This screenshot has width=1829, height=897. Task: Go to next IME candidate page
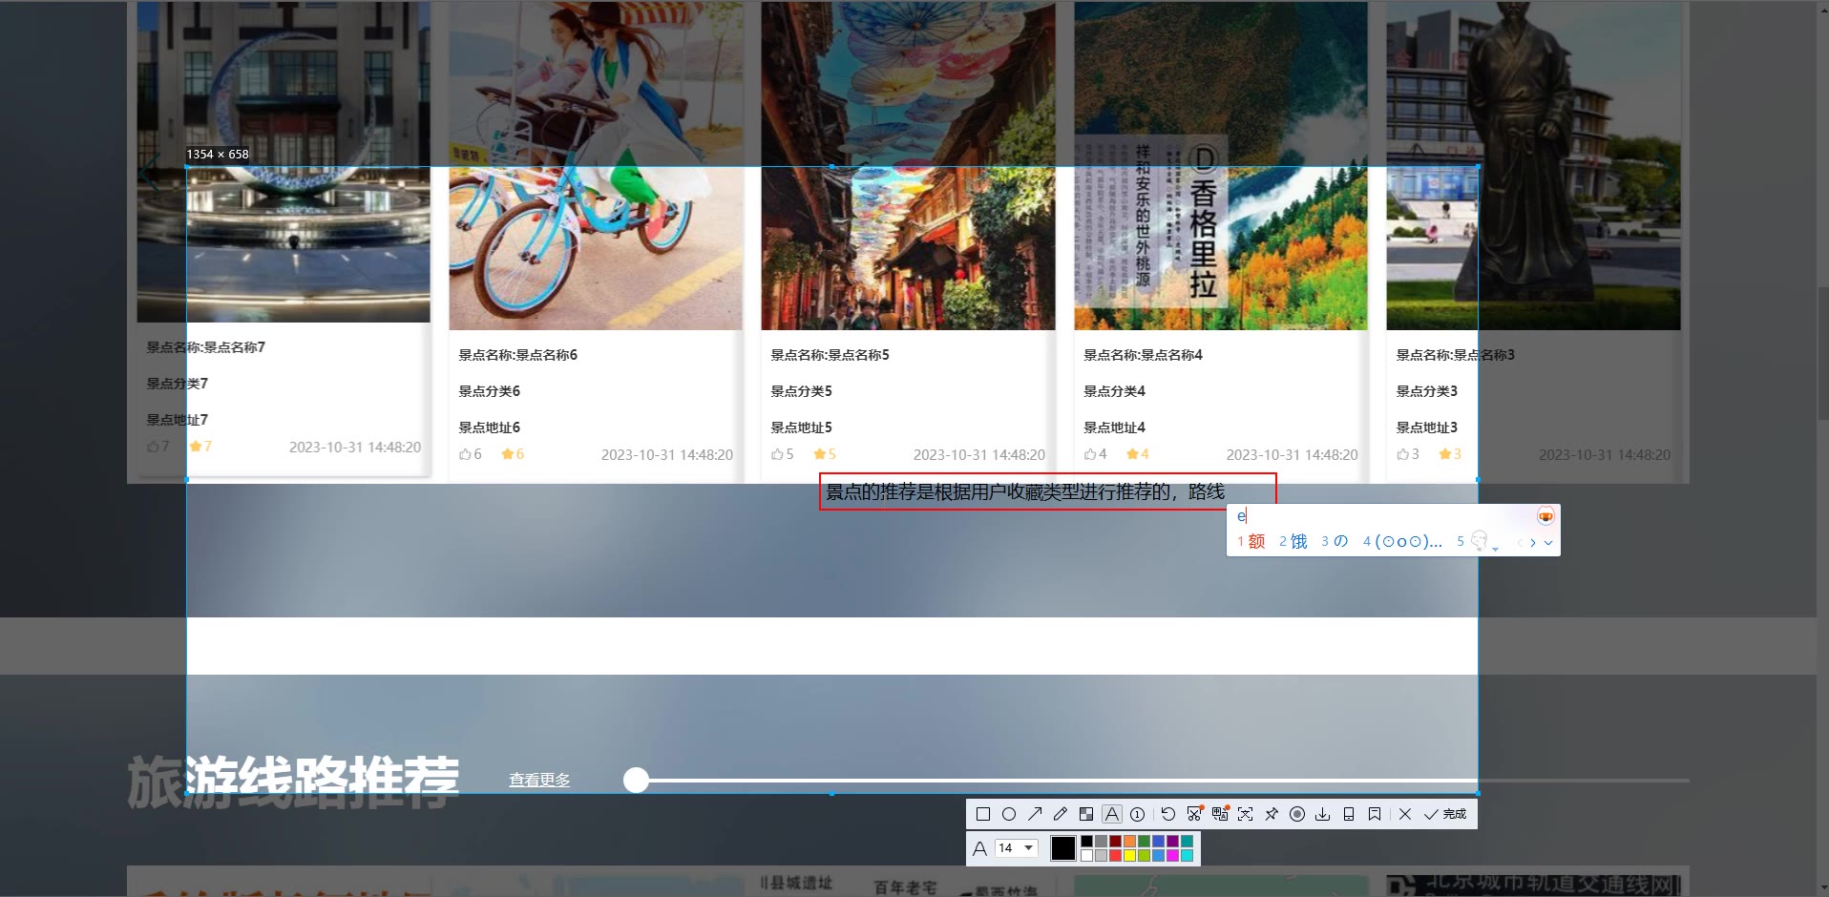[1533, 542]
